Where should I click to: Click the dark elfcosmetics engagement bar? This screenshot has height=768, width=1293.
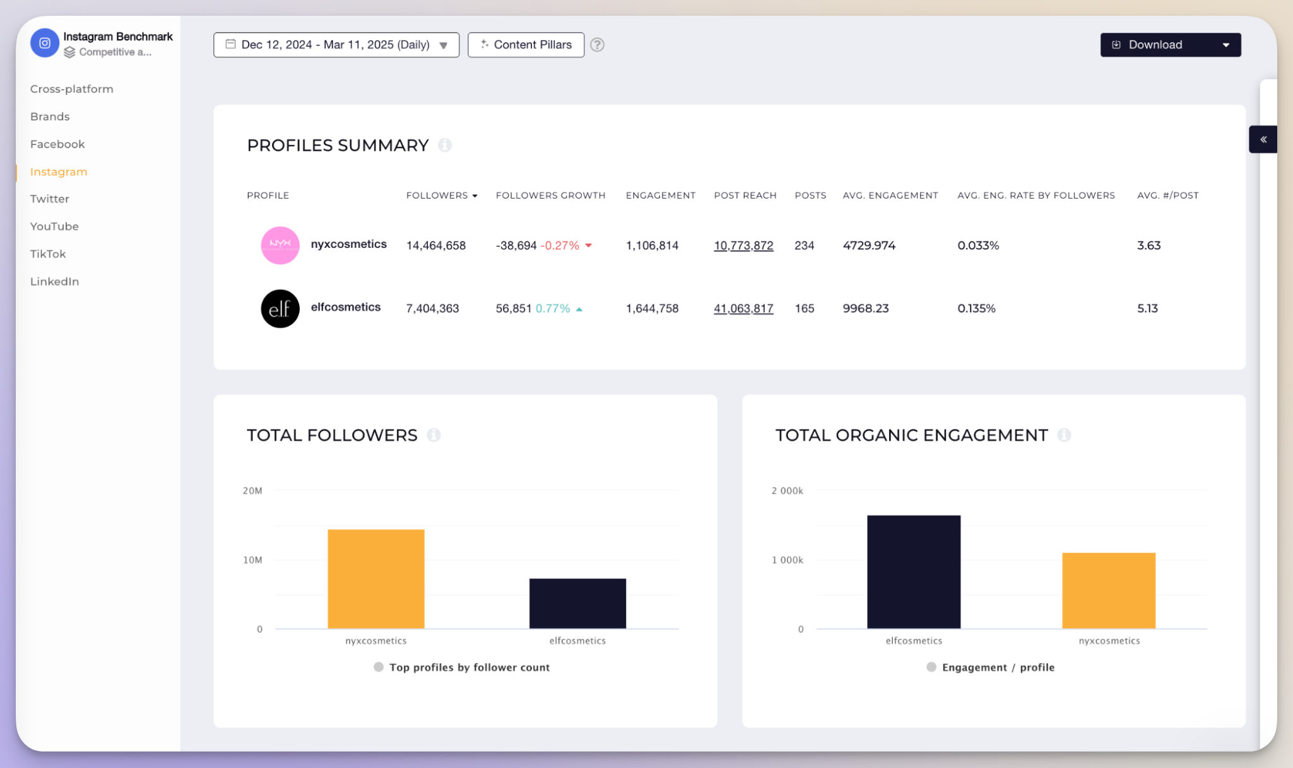click(x=914, y=572)
